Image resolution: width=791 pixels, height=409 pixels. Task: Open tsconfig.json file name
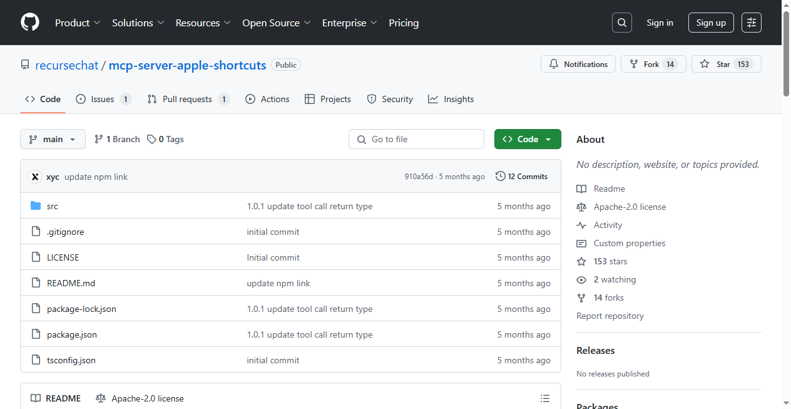[x=71, y=360]
